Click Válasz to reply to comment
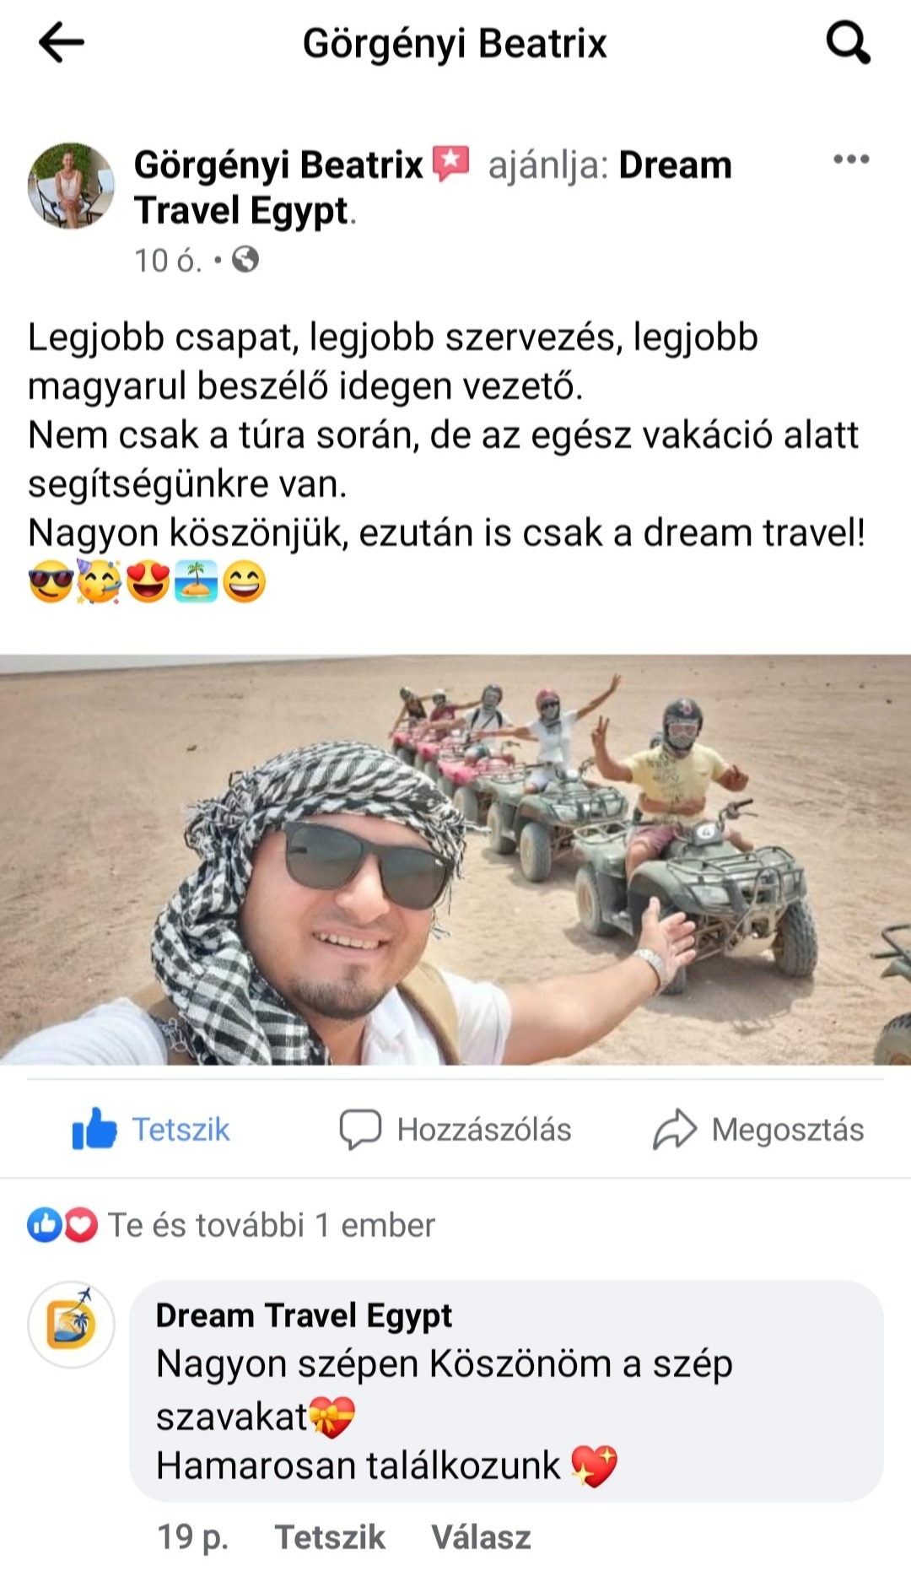 click(481, 1537)
